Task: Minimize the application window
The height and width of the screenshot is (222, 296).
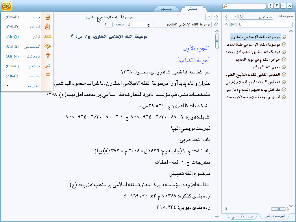Action: pos(283,6)
